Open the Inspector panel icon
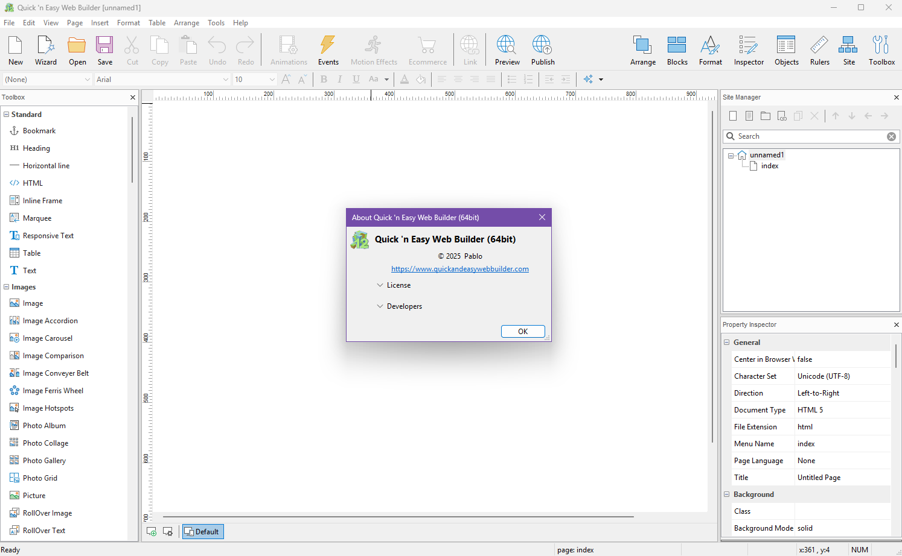902x556 pixels. 748,45
